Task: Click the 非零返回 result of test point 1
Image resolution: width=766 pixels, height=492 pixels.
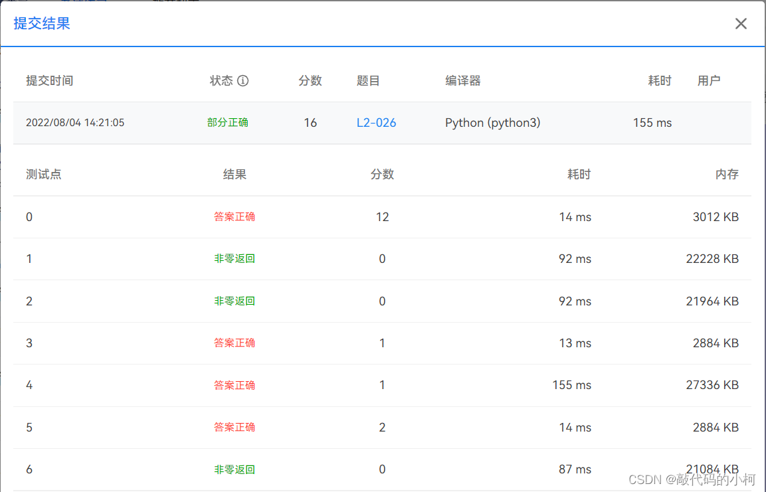Action: click(235, 259)
